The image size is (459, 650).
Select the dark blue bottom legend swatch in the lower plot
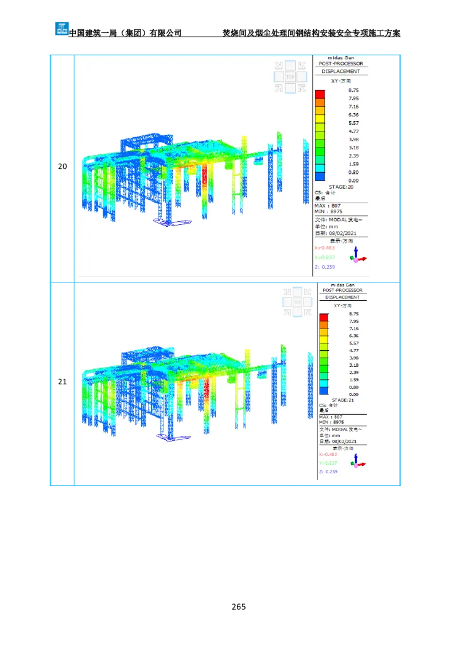coord(324,390)
